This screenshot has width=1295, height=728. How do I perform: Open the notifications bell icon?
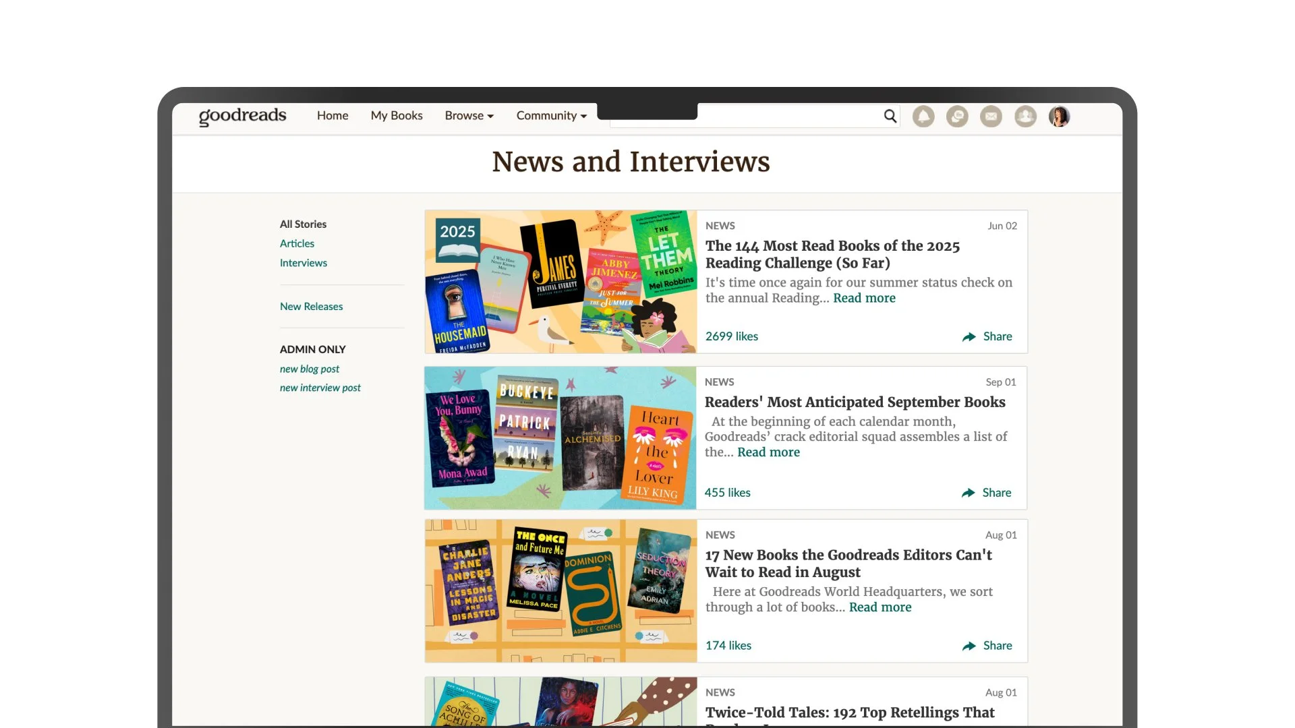[x=923, y=117]
